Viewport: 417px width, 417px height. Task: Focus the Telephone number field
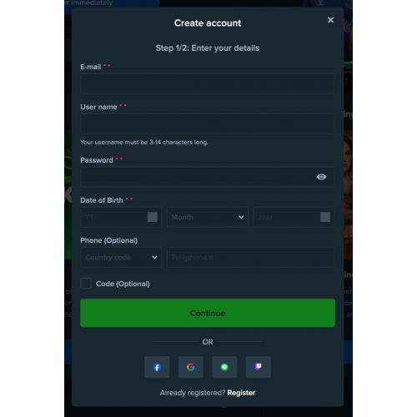(251, 258)
